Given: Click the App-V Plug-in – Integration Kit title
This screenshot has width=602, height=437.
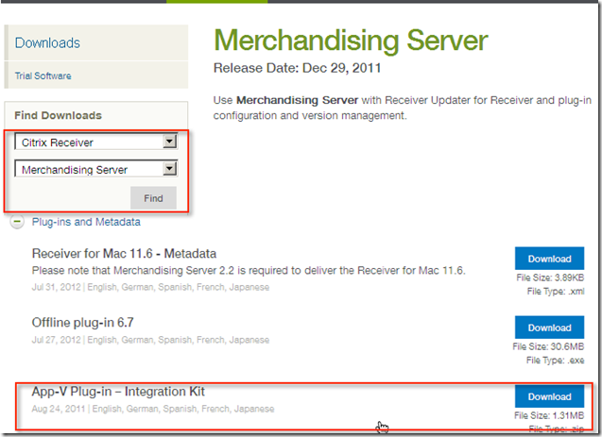Looking at the screenshot, I should click(118, 392).
